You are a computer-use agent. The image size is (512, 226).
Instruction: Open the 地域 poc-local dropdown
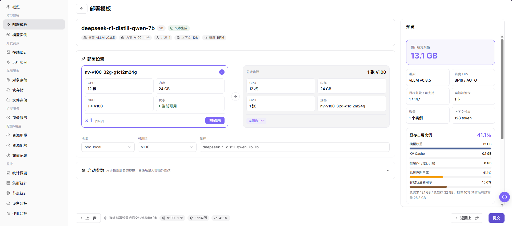[108, 147]
